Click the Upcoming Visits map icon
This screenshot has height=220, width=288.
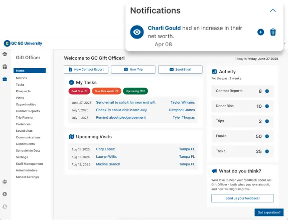coord(71,137)
